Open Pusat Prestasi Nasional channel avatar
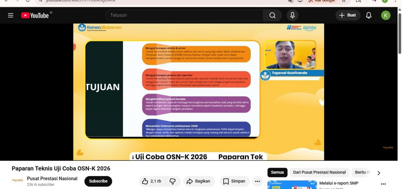The width and height of the screenshot is (402, 189). pos(18,180)
